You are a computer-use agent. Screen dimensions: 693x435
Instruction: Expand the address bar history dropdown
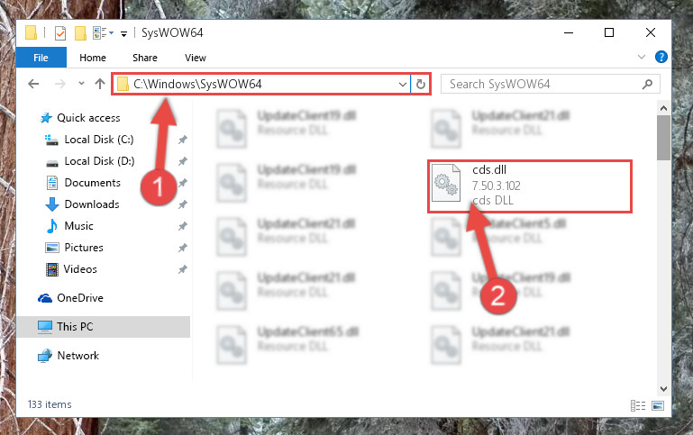(402, 84)
